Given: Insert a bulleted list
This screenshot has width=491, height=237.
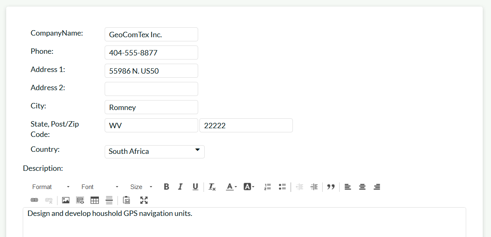Looking at the screenshot, I should coord(283,187).
